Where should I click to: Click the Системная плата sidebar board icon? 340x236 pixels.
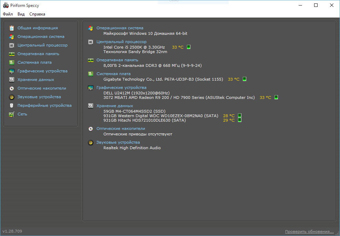click(x=12, y=62)
